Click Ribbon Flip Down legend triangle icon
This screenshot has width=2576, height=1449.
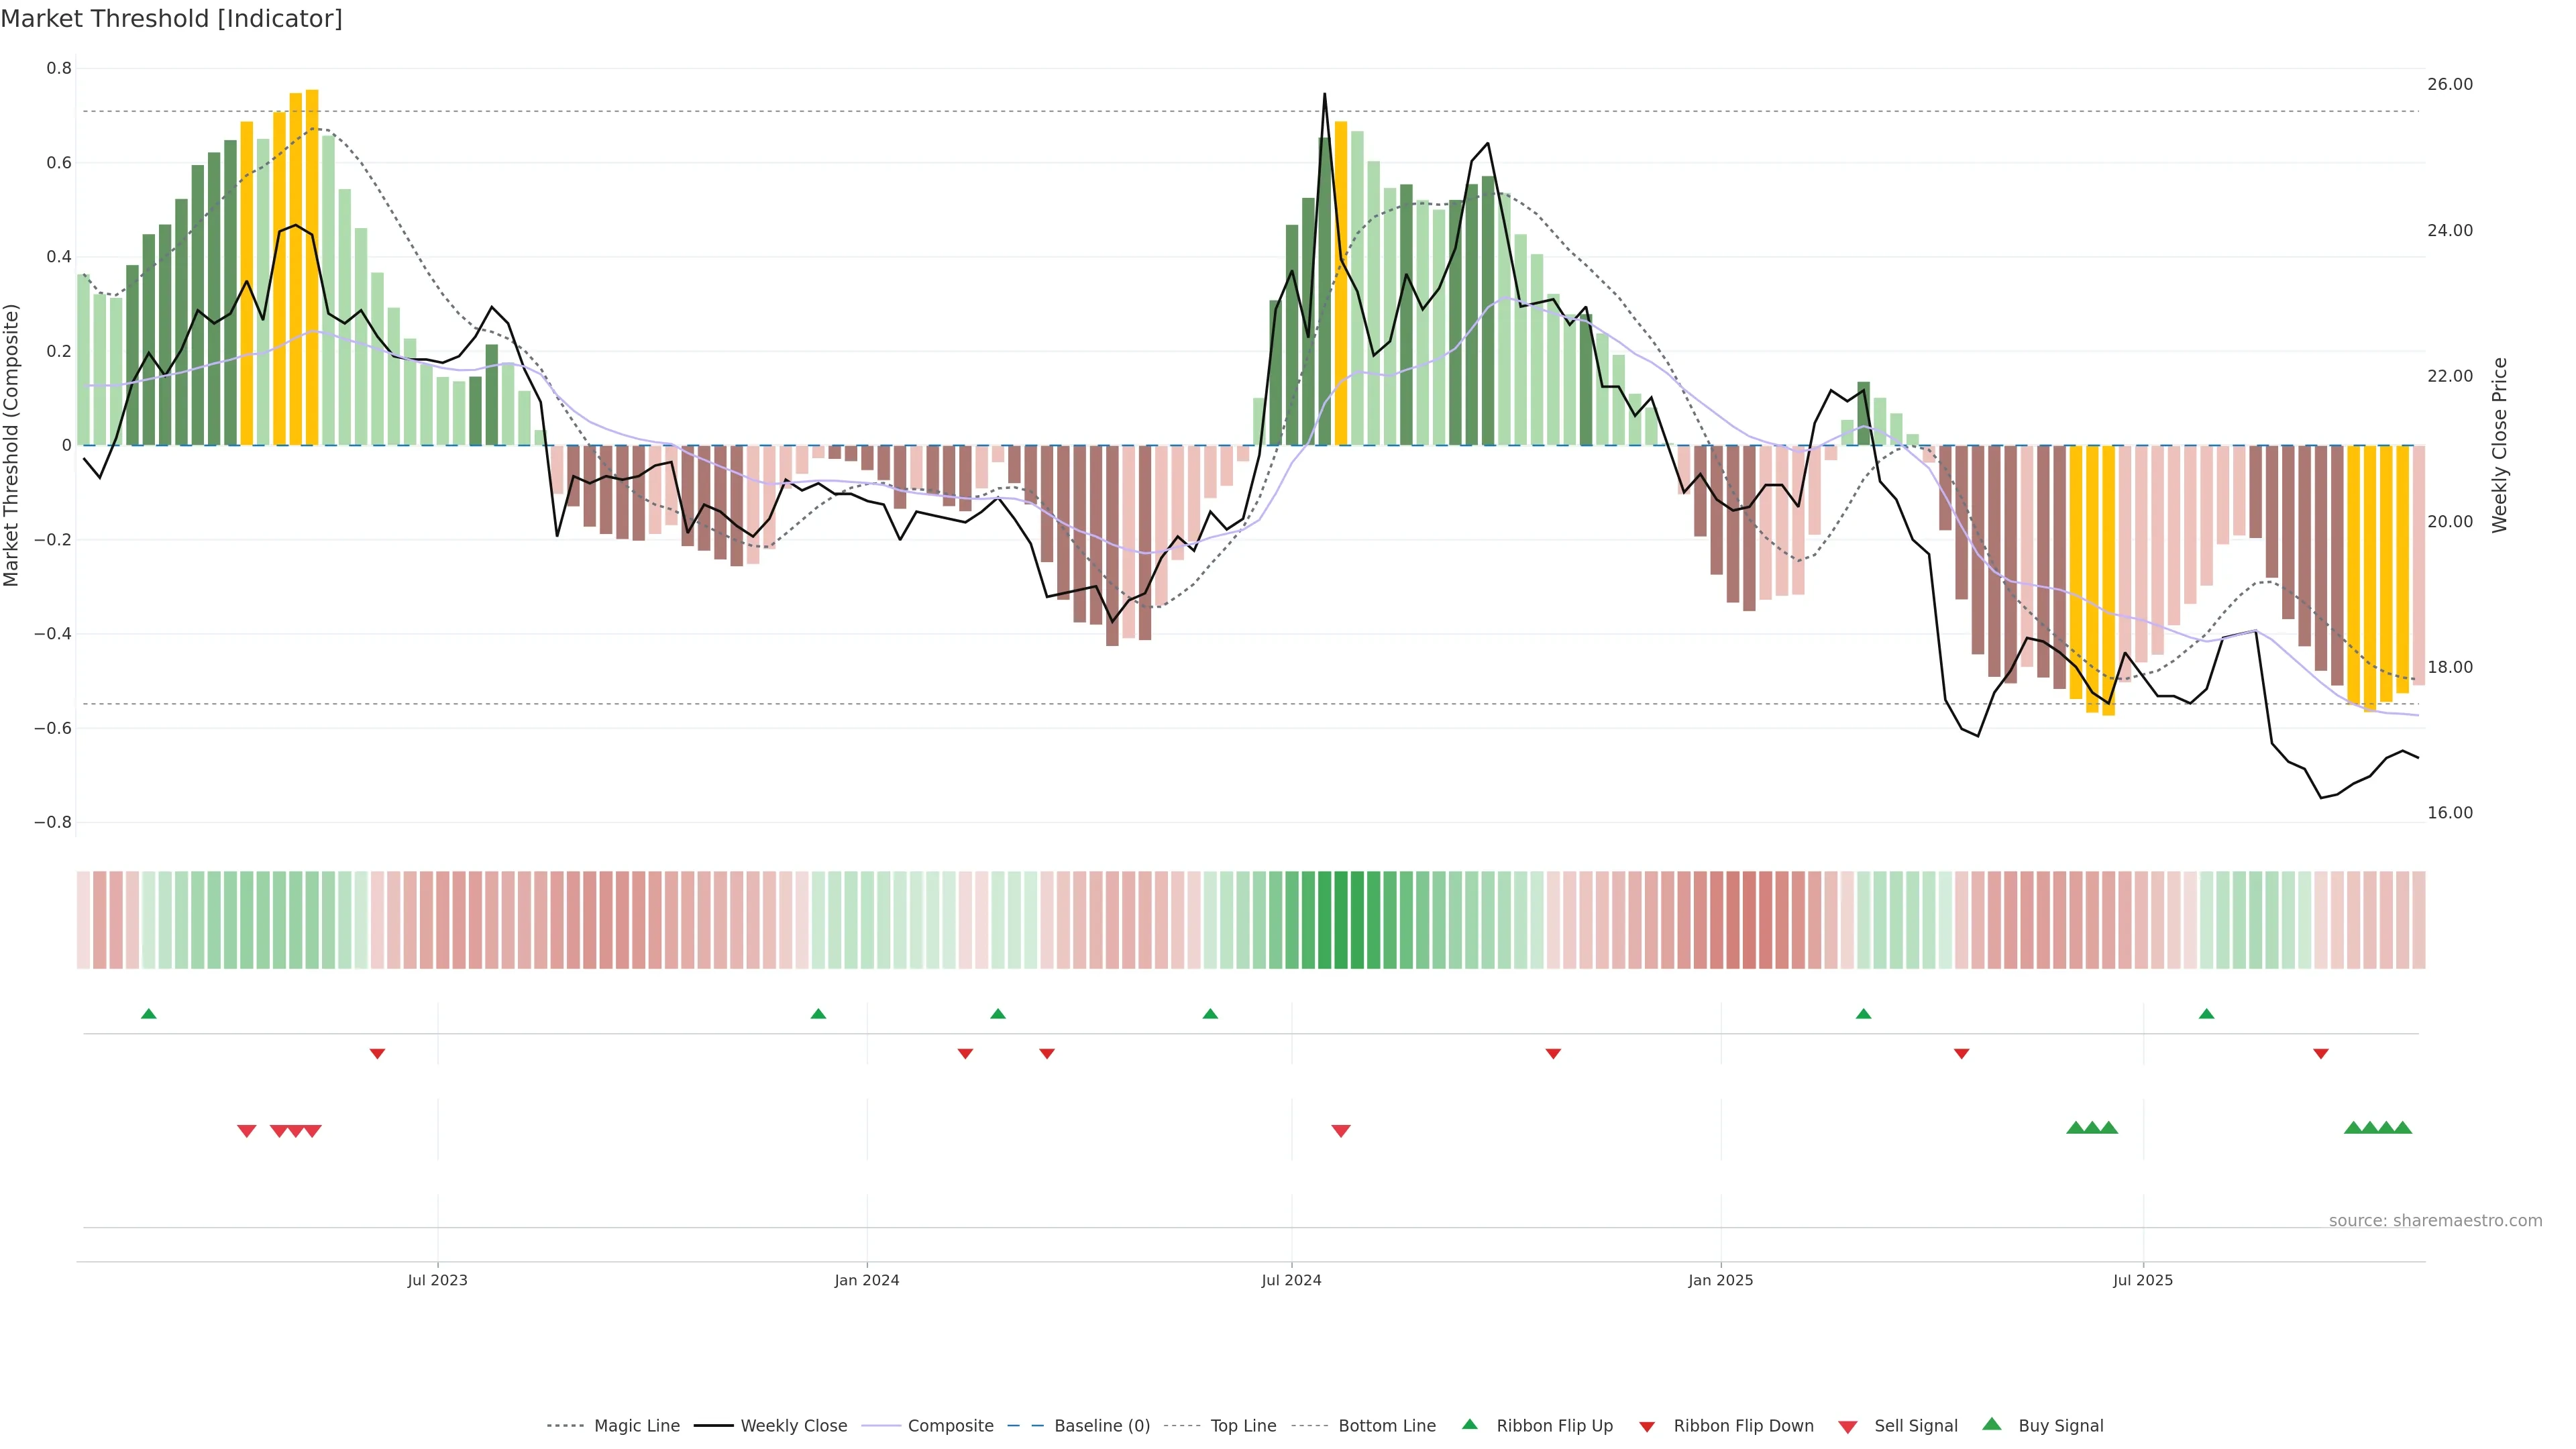(x=1646, y=1427)
